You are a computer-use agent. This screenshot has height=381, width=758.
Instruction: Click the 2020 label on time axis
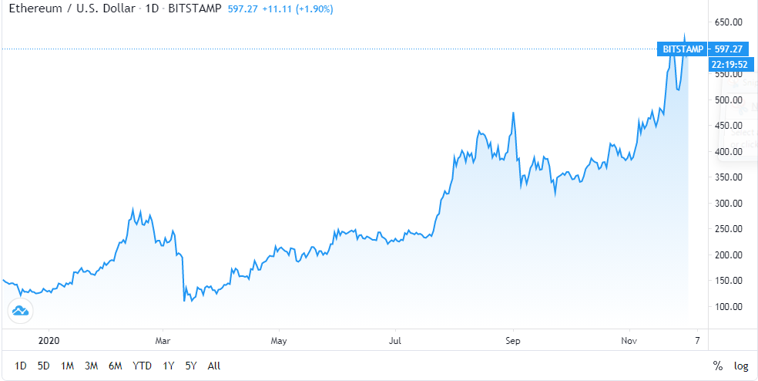pos(49,340)
